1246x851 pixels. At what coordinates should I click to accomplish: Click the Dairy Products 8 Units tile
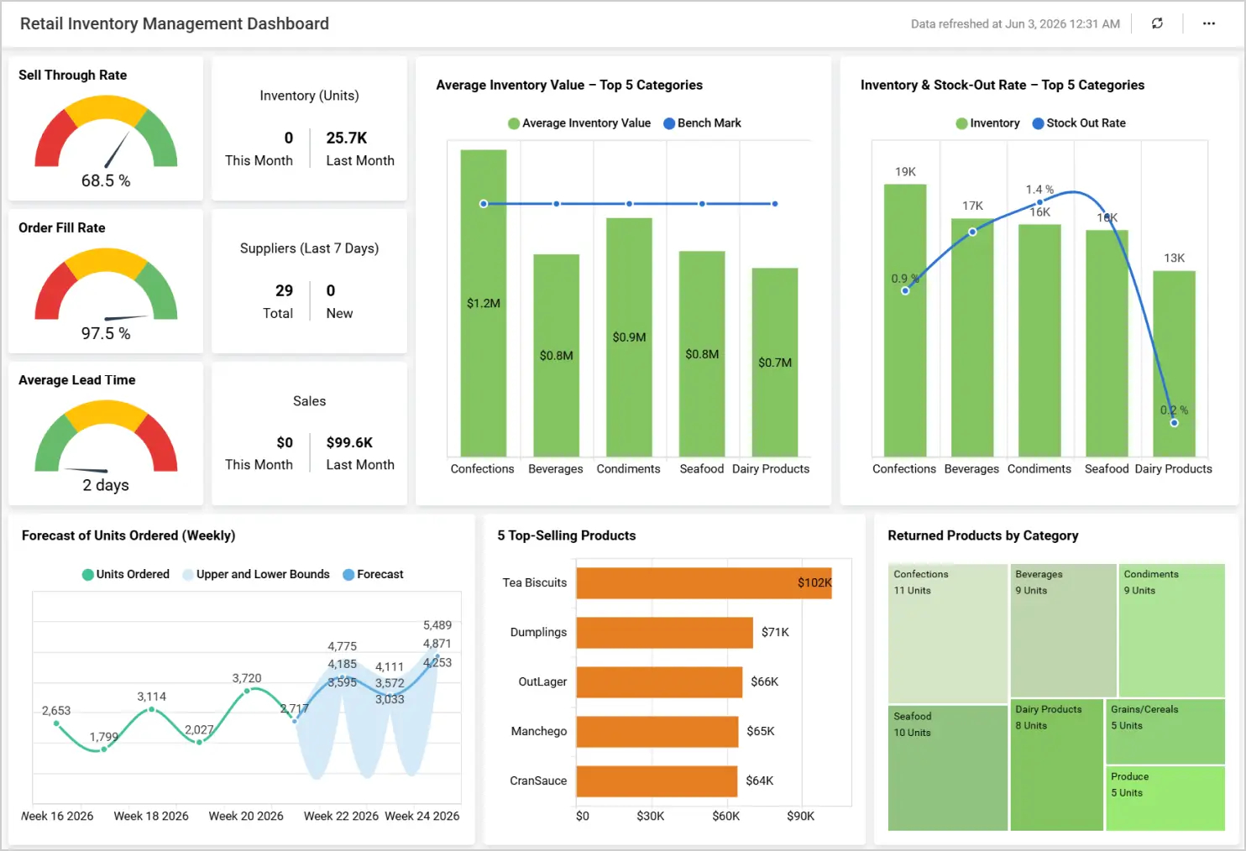tap(1057, 765)
